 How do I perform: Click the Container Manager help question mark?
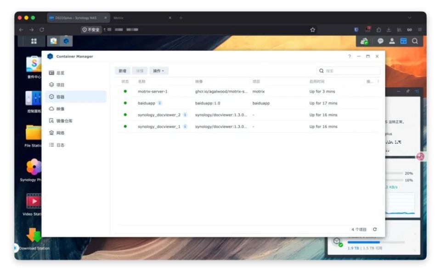(350, 56)
